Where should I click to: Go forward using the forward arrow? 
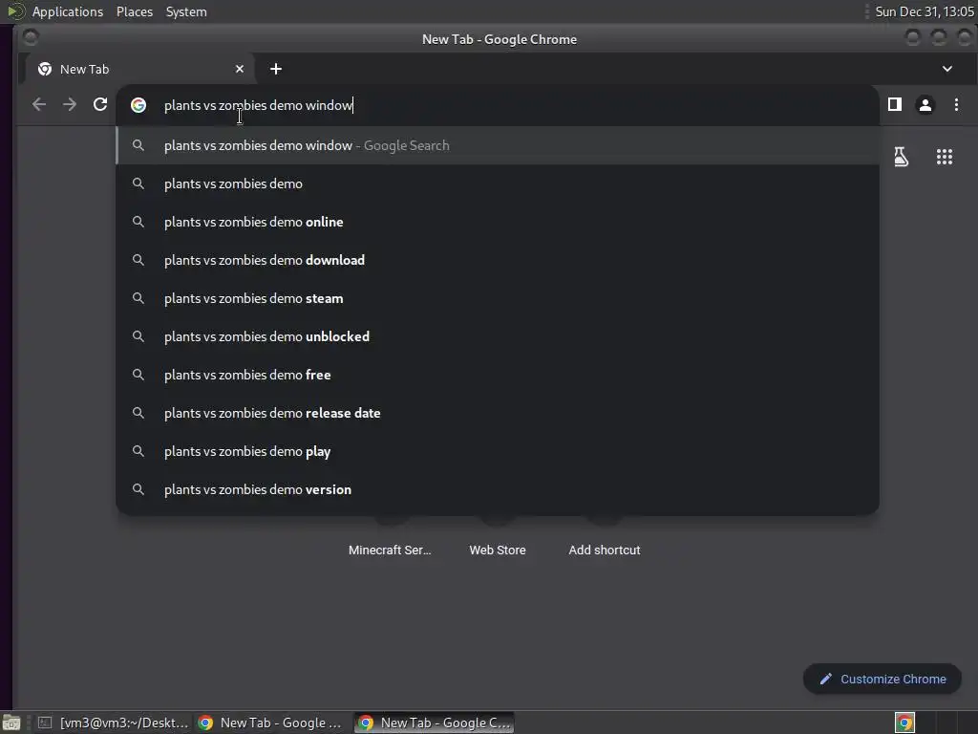click(x=70, y=104)
